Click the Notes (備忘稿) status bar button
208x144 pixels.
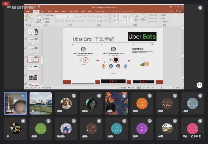pyautogui.click(x=122, y=88)
